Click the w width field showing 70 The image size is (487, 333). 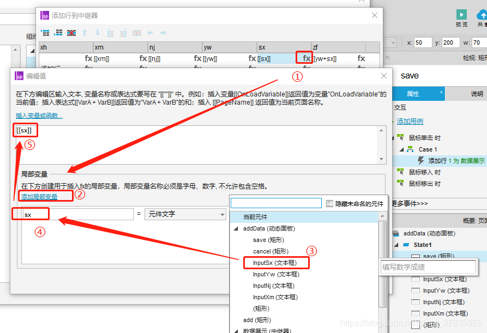pos(479,43)
